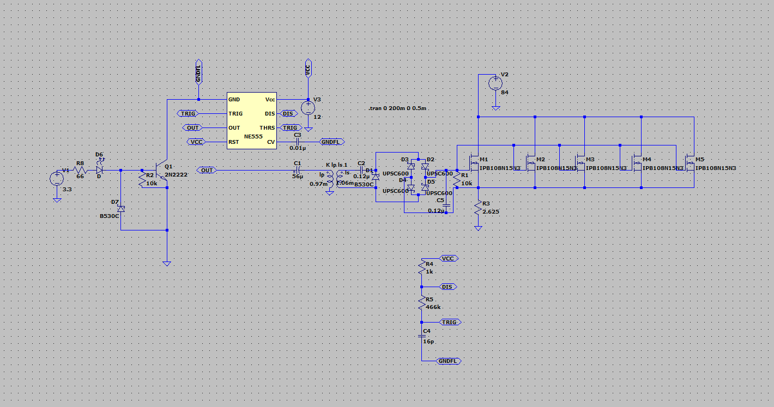Click the R8 resistor symbol
This screenshot has height=407, width=774.
[x=80, y=170]
